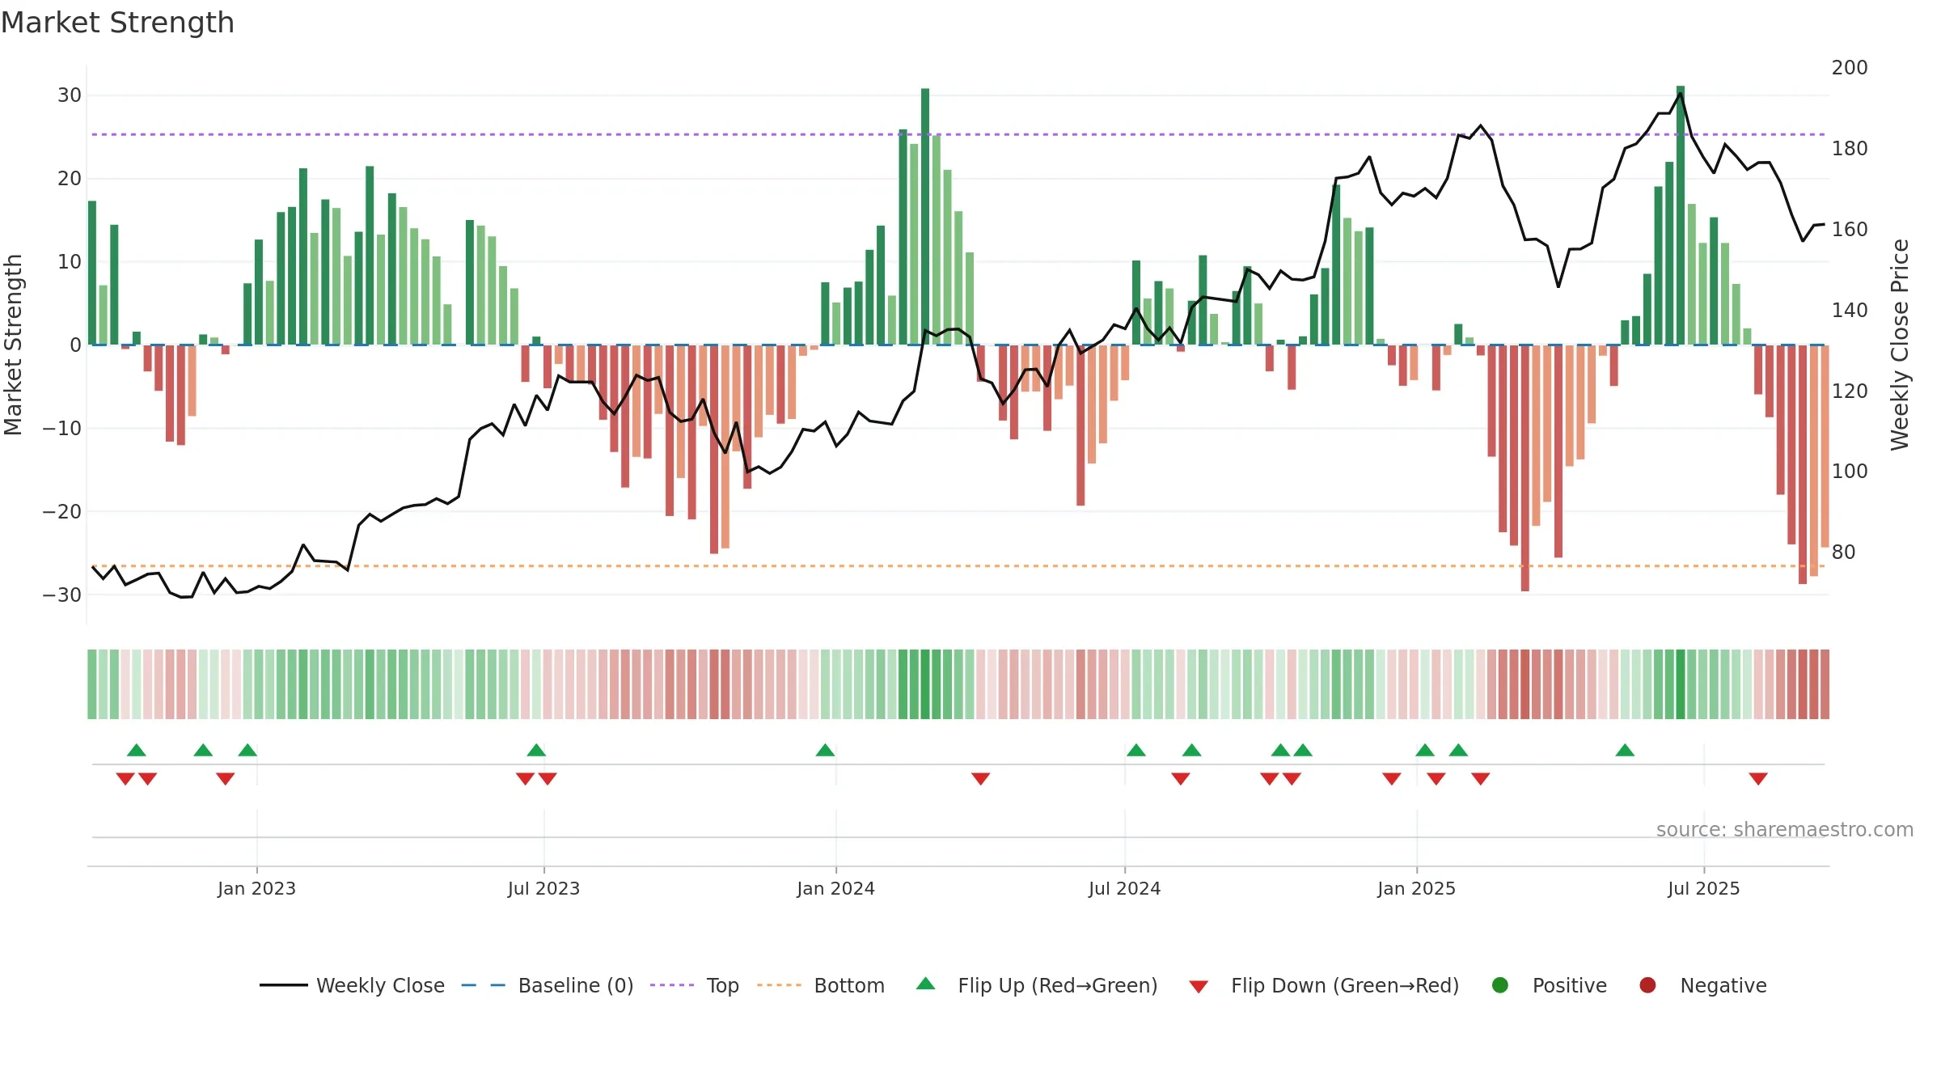Click the 30 tick on left axis
Image resolution: width=1941 pixels, height=1092 pixels.
pyautogui.click(x=70, y=95)
